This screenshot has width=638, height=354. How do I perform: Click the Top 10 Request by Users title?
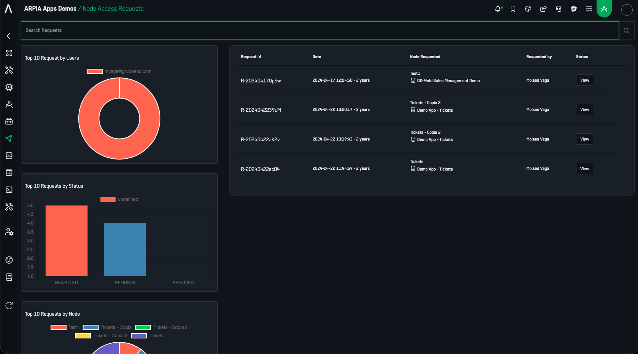52,58
